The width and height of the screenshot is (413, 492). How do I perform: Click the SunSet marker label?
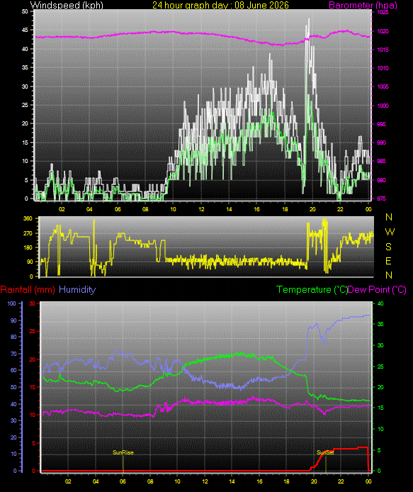325,452
